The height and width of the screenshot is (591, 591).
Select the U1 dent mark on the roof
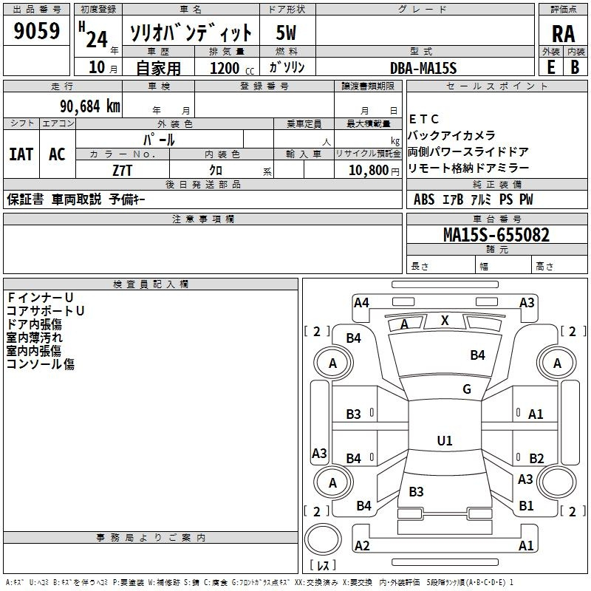point(445,440)
